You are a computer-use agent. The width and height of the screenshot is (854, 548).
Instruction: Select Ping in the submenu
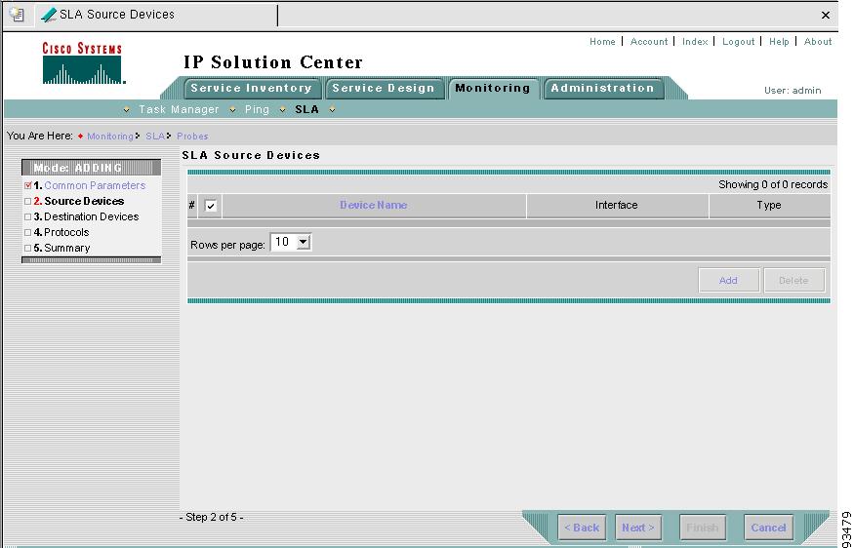(x=257, y=109)
